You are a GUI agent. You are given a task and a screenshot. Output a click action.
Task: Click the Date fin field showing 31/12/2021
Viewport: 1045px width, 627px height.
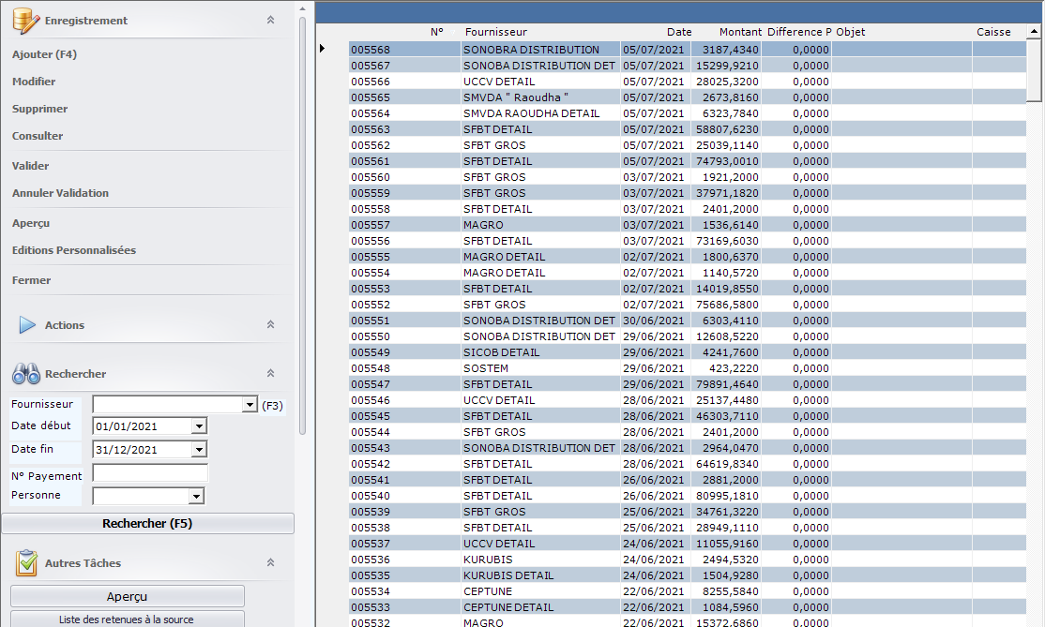(x=142, y=450)
